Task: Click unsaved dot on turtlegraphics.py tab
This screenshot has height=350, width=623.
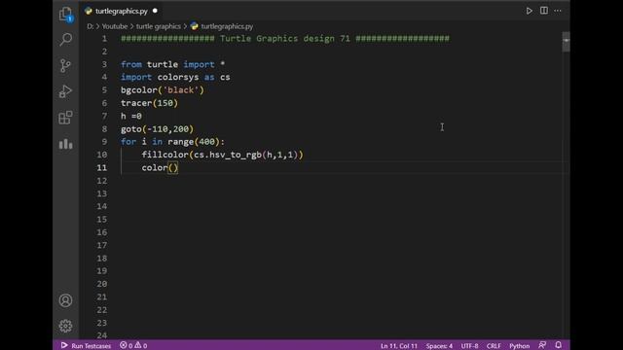Action: click(x=155, y=11)
